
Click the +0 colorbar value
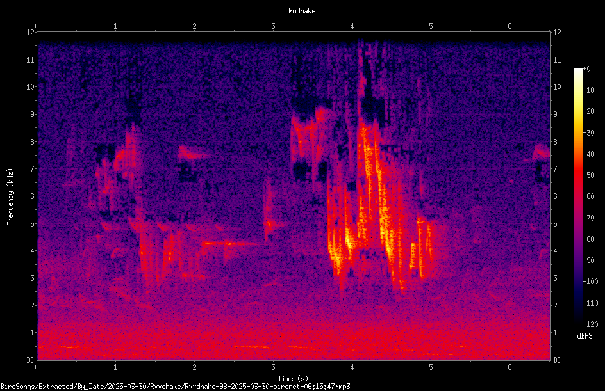[586, 69]
